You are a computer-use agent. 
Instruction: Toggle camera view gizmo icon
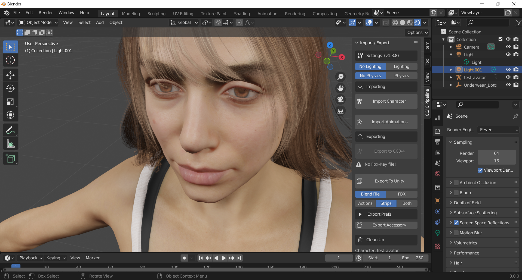click(x=340, y=100)
